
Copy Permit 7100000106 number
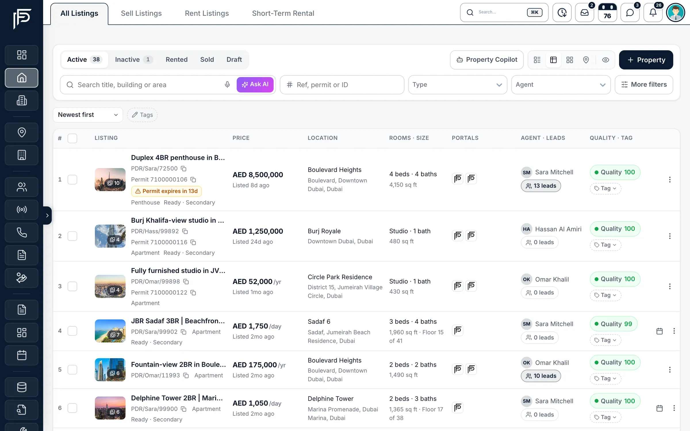coord(193,180)
